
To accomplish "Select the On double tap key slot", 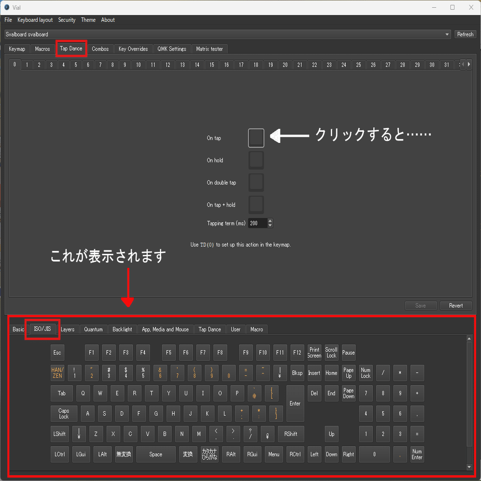I will click(x=256, y=183).
